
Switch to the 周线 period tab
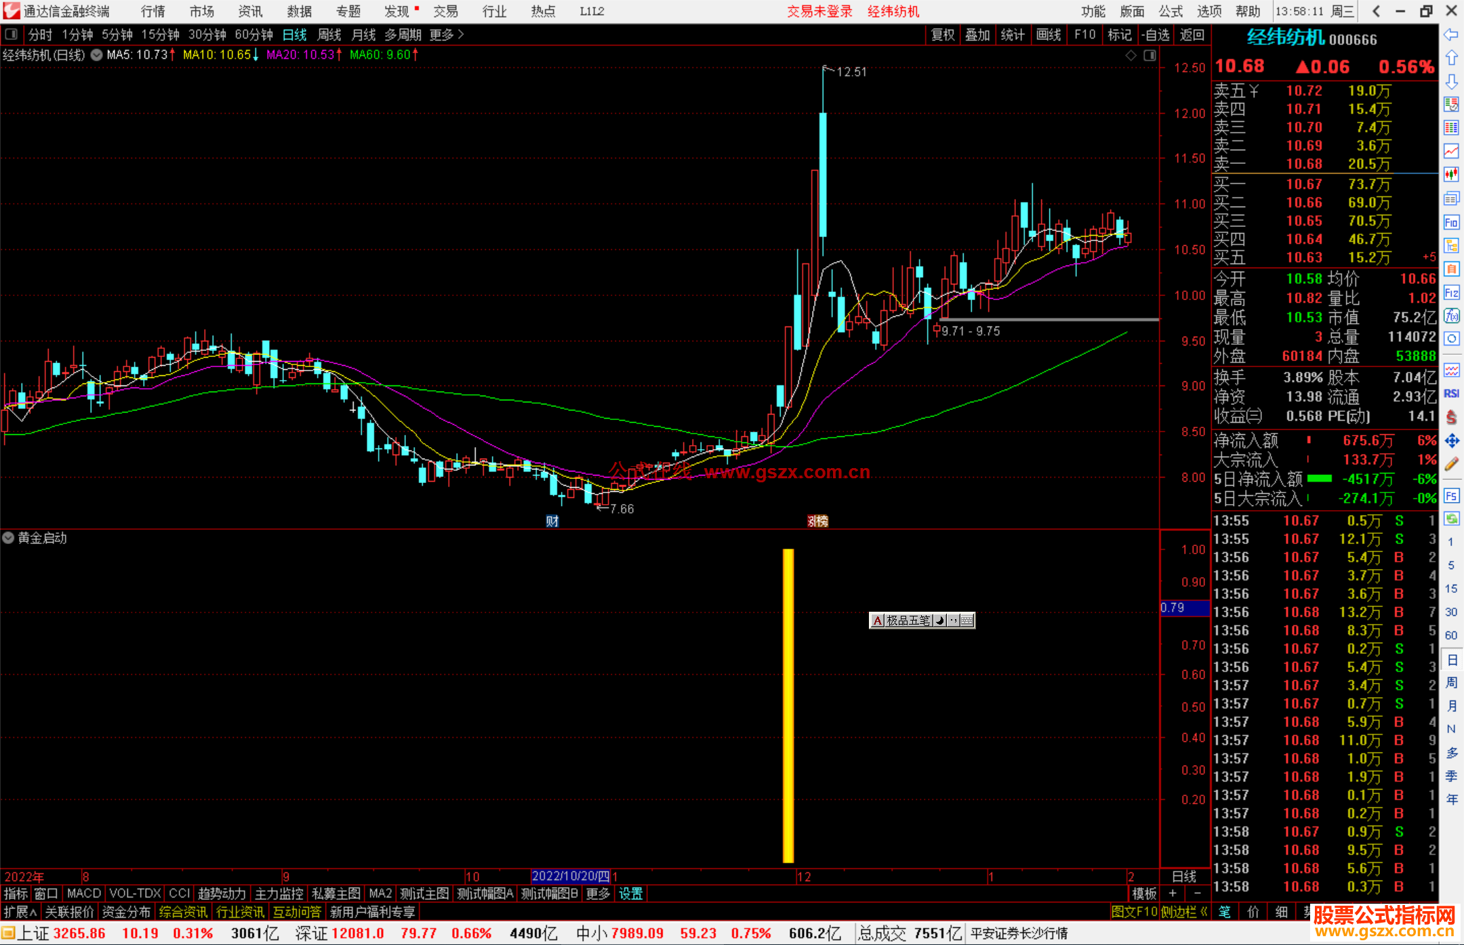pyautogui.click(x=329, y=35)
